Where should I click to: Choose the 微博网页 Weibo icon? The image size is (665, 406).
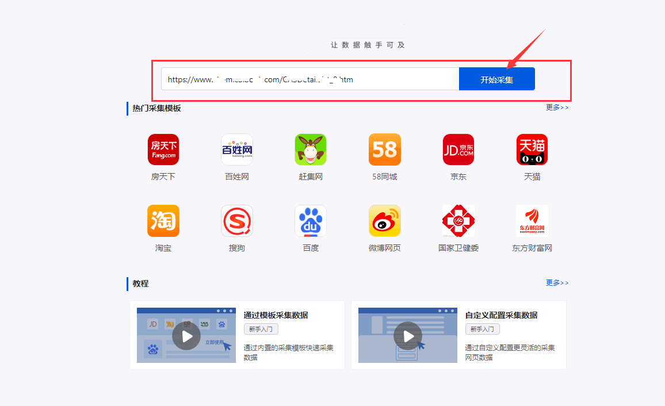385,221
